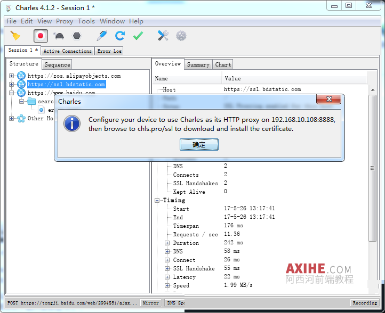Viewport: 385px width, 313px height.
Task: Click the Mirror status bar button
Action: [150, 303]
